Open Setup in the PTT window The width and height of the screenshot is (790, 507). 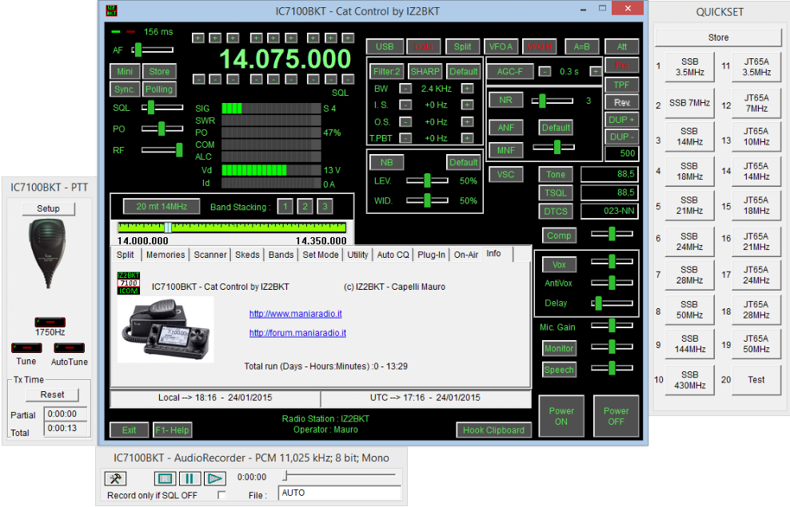point(48,208)
